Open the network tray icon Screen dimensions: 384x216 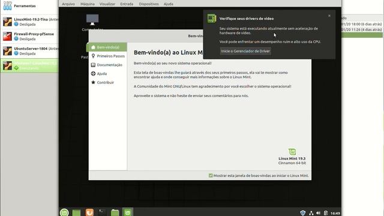pos(311,213)
